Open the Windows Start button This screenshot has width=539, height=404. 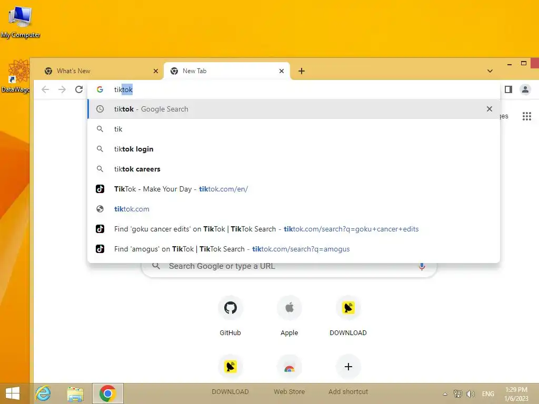click(13, 393)
